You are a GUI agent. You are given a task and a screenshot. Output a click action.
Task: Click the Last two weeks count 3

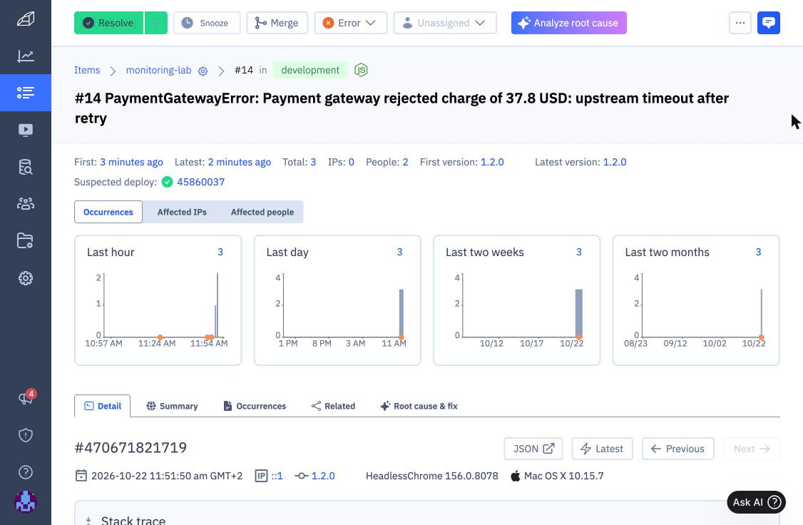578,252
